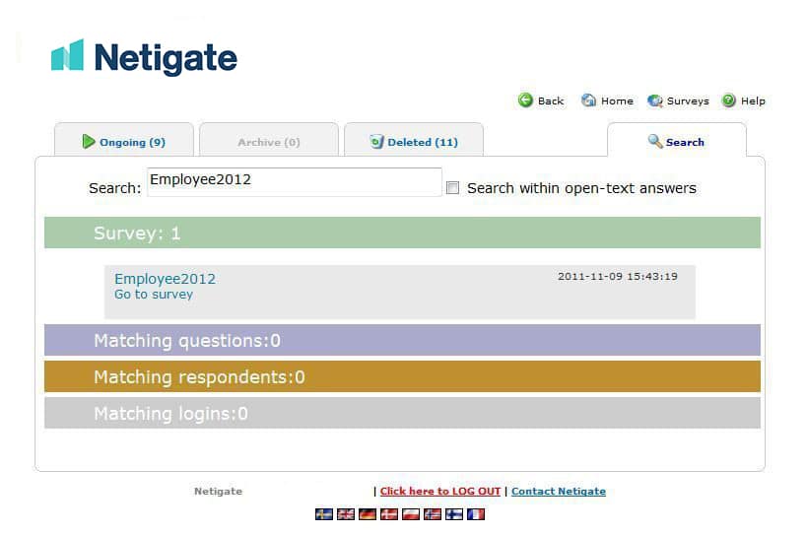
Task: Switch language with the French flag
Action: (476, 514)
